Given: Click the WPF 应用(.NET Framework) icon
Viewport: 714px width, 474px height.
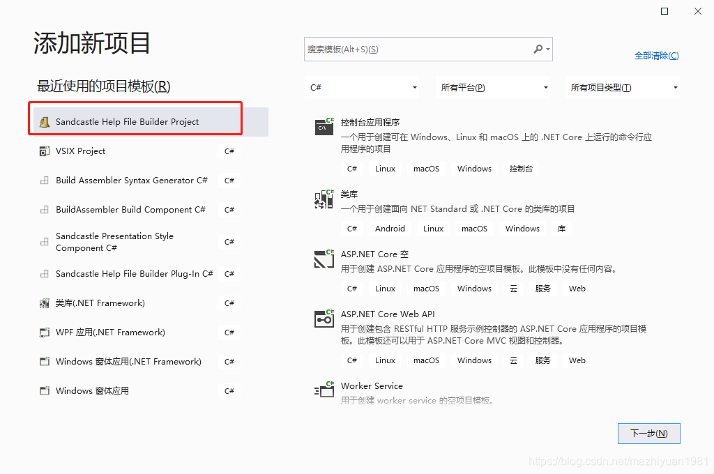Looking at the screenshot, I should 44,332.
